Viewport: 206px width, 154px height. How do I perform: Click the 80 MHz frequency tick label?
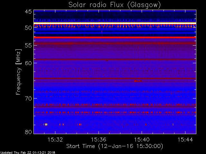[x=28, y=132]
